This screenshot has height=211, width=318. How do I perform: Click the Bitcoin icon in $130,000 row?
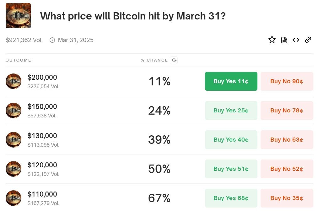pos(13,140)
